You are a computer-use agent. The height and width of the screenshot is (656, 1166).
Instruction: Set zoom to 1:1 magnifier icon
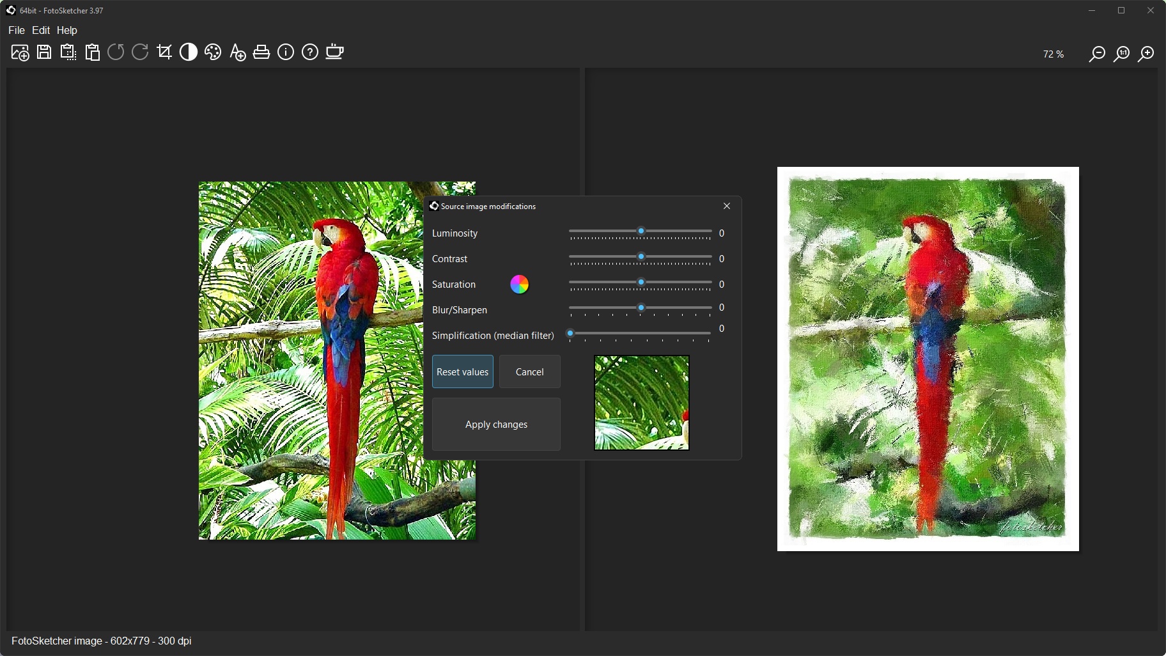coord(1122,54)
